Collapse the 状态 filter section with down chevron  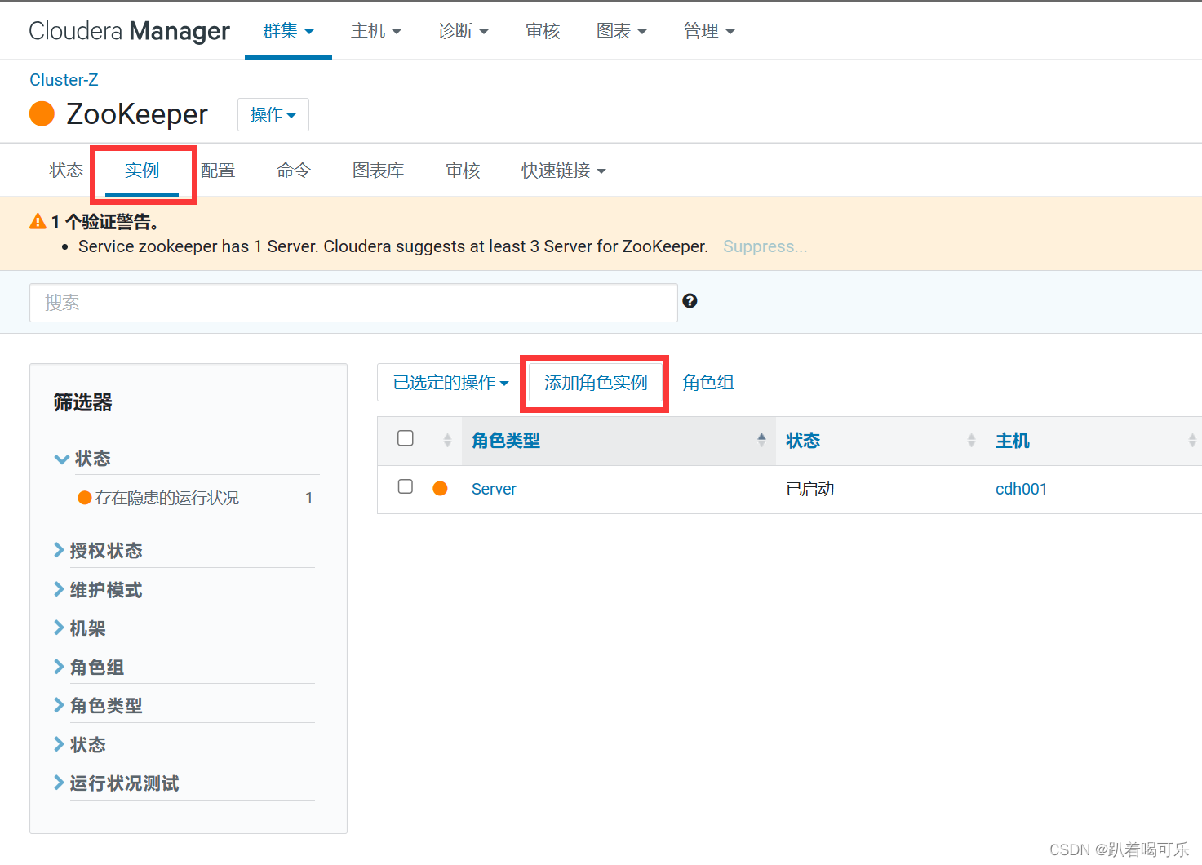[61, 459]
